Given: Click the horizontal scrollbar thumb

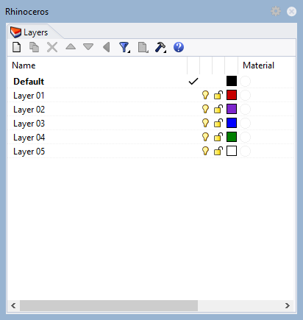Looking at the screenshot, I should 109,305.
